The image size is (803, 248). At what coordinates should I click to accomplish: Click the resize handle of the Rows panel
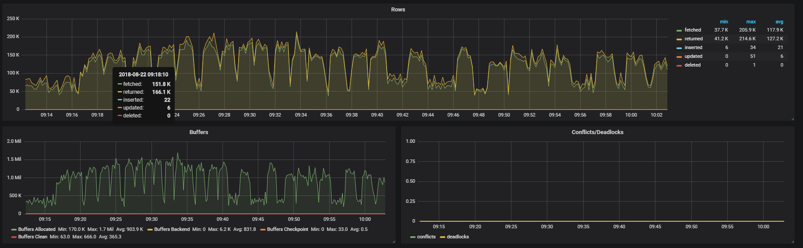(x=792, y=119)
